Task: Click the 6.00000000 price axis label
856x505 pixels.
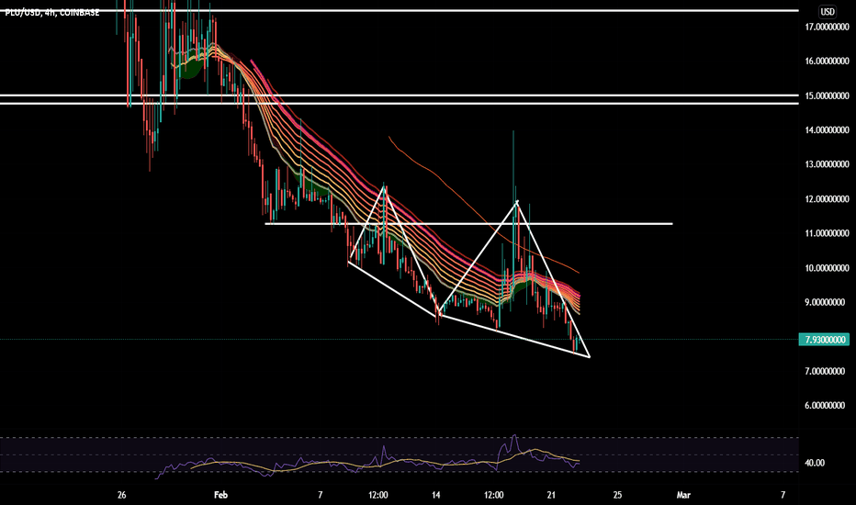Action: (x=825, y=405)
